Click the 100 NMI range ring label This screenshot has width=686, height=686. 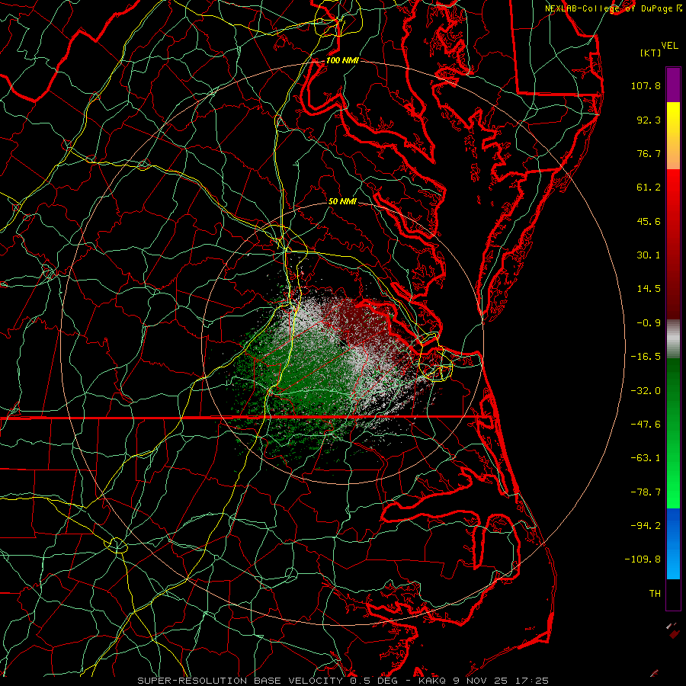[342, 60]
